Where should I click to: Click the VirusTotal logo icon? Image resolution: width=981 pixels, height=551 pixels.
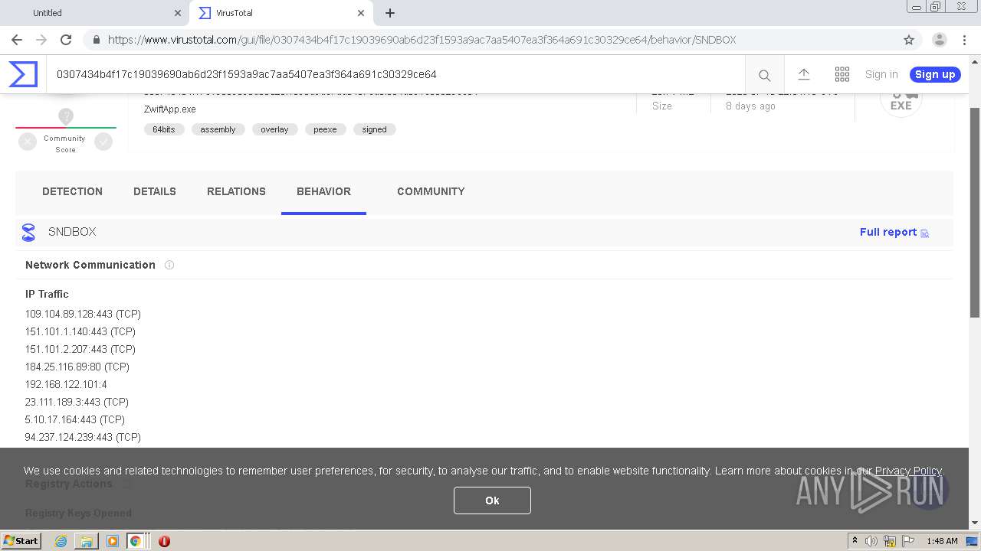pos(23,74)
